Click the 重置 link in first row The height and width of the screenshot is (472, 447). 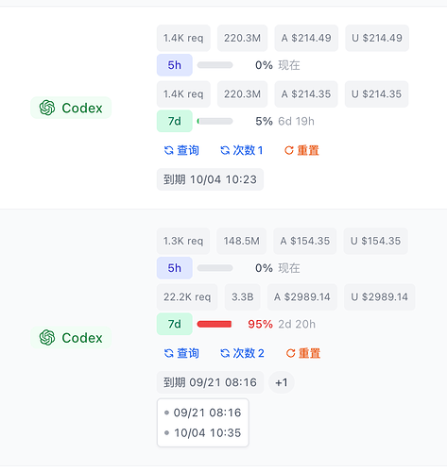[x=308, y=150]
